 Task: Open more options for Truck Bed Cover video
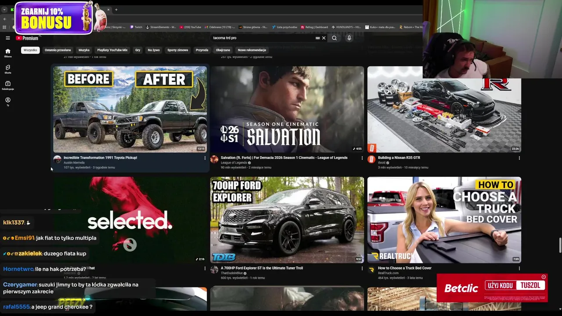pyautogui.click(x=519, y=268)
